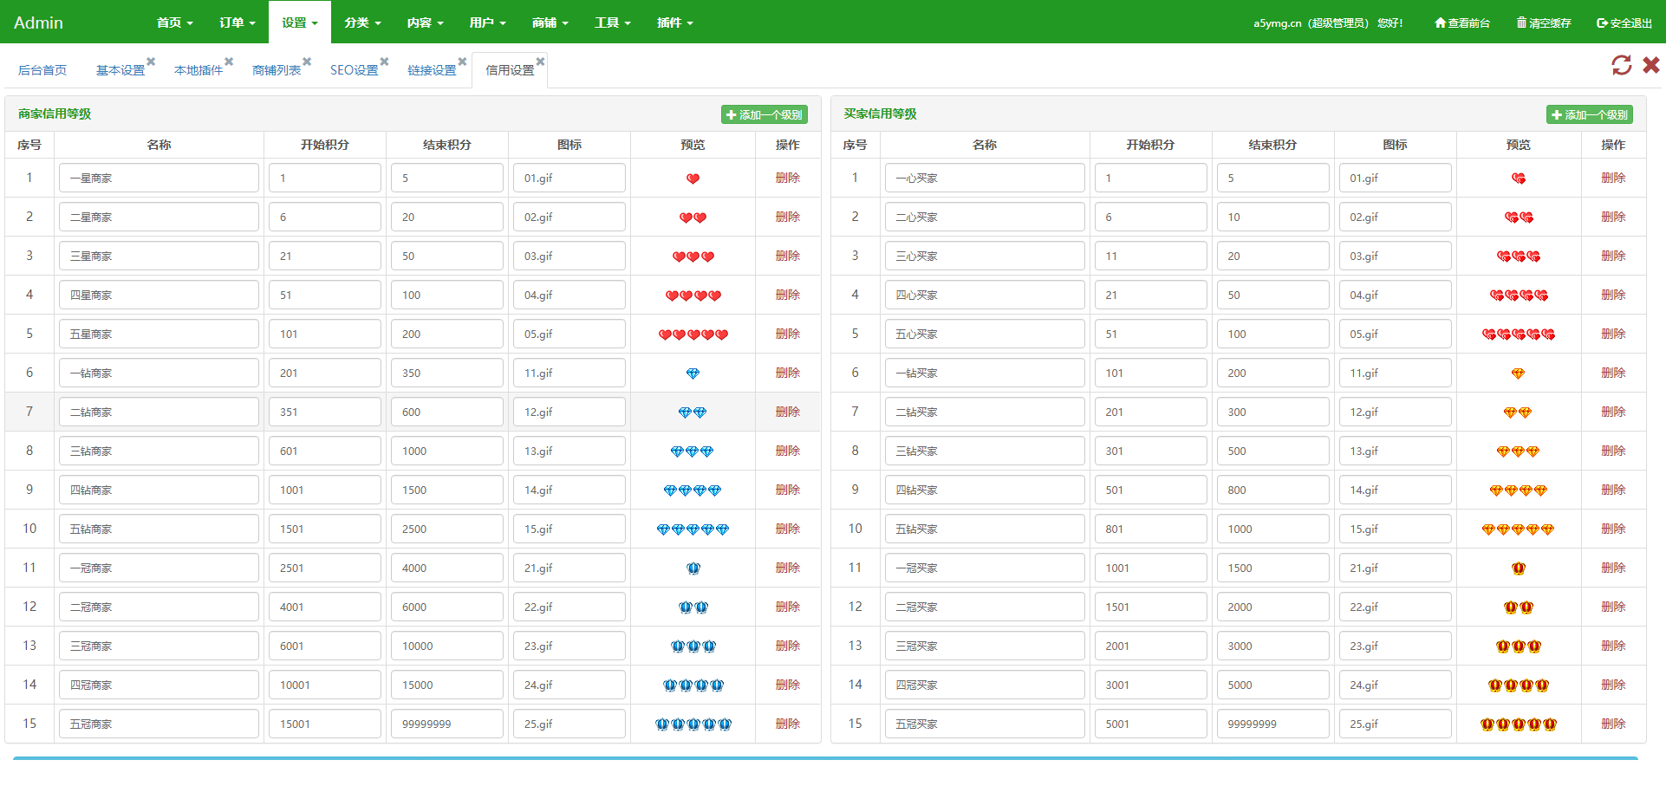Close the 基本设置 tab using its x
1666x786 pixels.
pyautogui.click(x=151, y=62)
